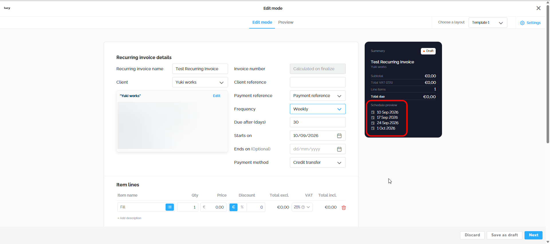Image resolution: width=550 pixels, height=244 pixels.
Task: Toggle discount to percentage
Action: 242,207
